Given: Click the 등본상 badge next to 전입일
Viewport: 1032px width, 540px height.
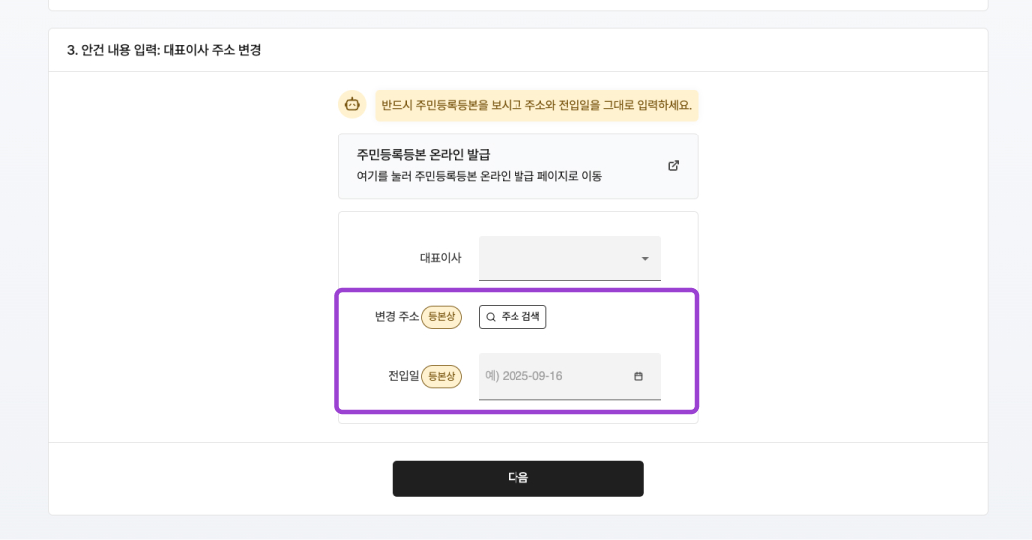Looking at the screenshot, I should click(441, 376).
